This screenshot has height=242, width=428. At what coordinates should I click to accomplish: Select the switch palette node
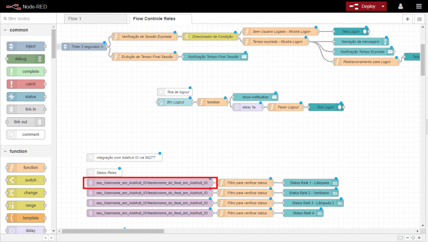(26, 180)
